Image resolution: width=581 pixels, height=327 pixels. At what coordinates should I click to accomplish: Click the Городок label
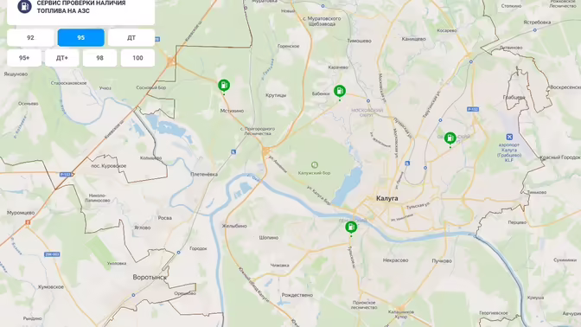pyautogui.click(x=198, y=248)
